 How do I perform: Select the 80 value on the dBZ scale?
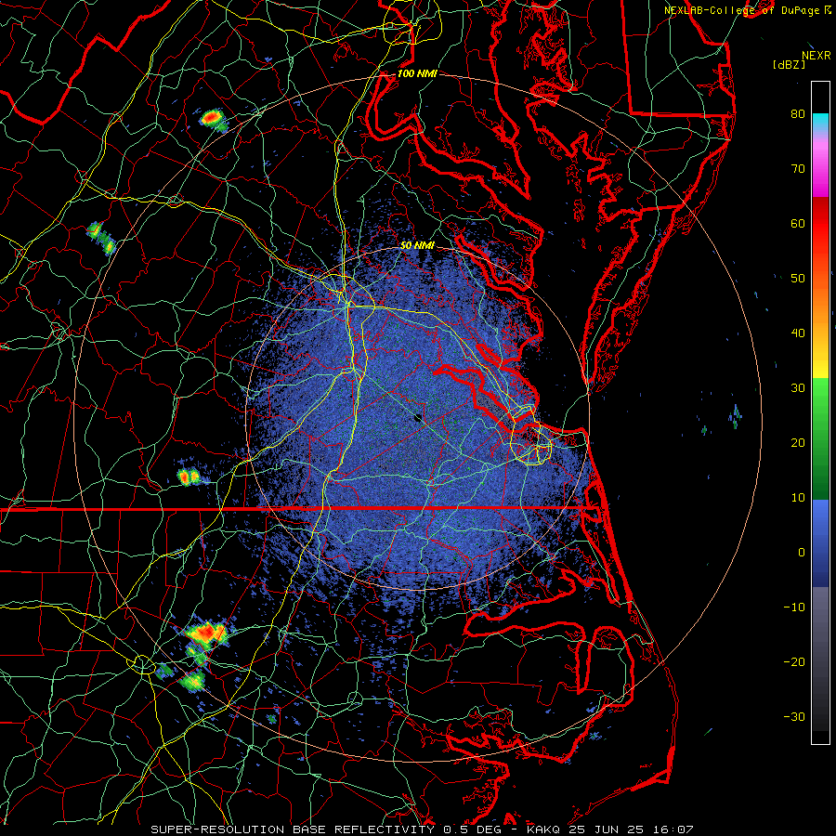pos(798,113)
